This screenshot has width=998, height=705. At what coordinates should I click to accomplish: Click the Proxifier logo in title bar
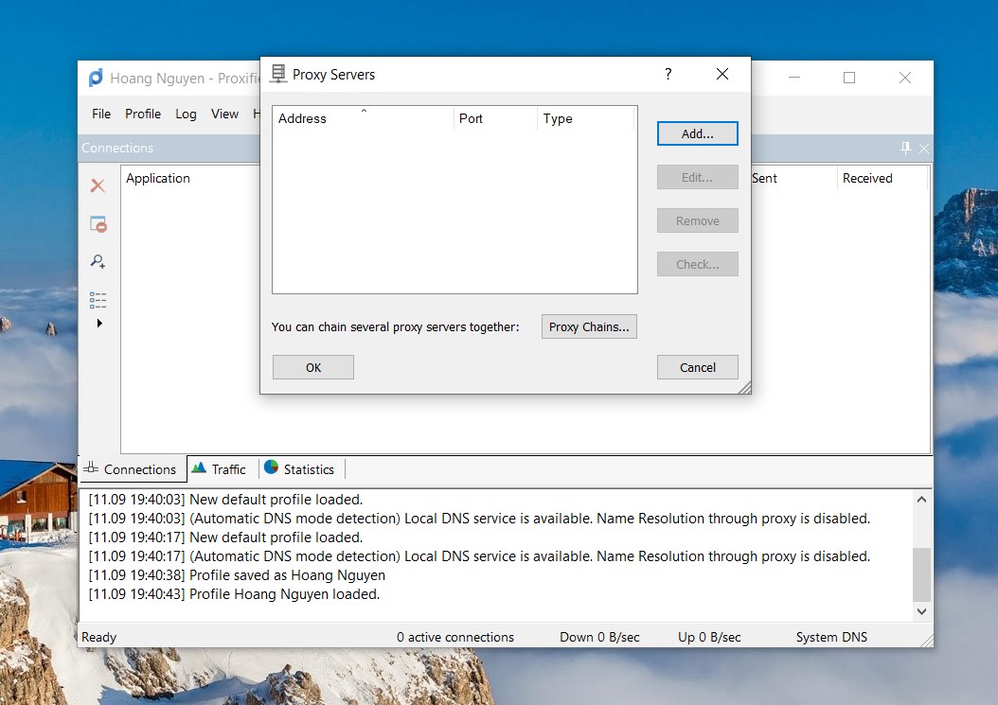point(96,79)
